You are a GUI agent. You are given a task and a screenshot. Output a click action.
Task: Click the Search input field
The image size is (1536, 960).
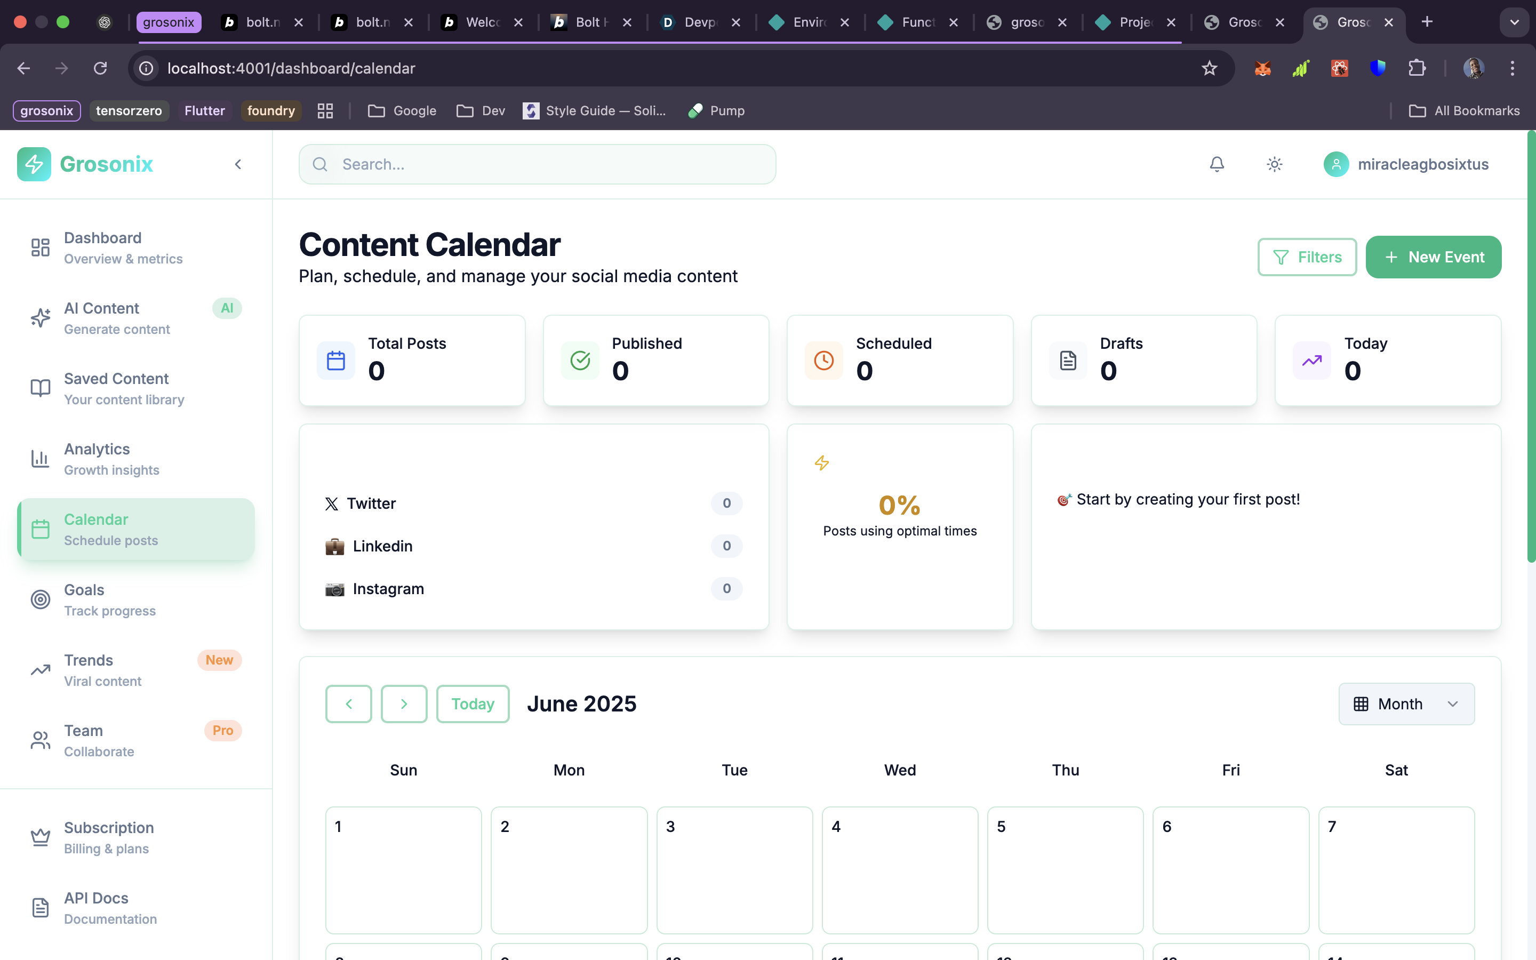(x=537, y=164)
